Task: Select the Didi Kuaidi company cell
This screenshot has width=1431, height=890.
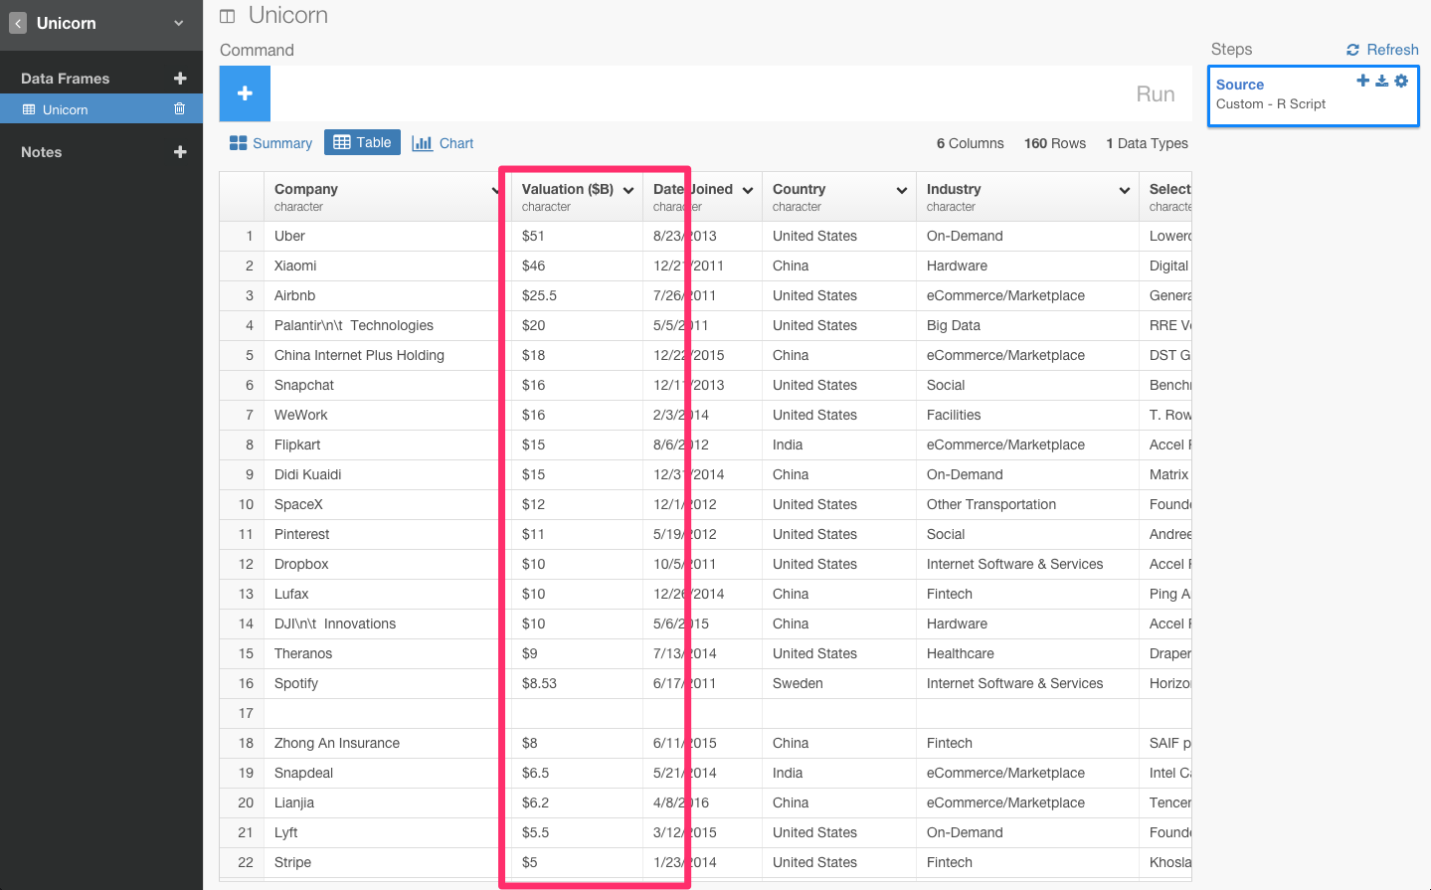Action: point(388,474)
